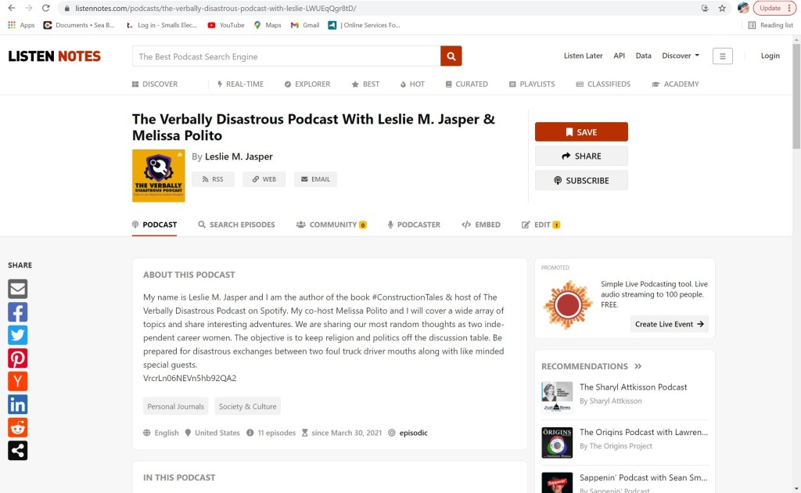Share on Hacker News sidebar icon
The height and width of the screenshot is (493, 801).
click(x=17, y=381)
